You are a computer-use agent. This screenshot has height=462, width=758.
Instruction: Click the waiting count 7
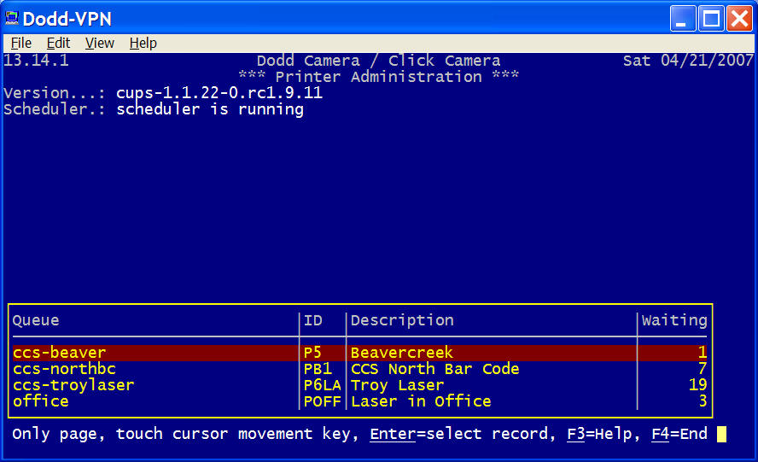click(x=703, y=369)
